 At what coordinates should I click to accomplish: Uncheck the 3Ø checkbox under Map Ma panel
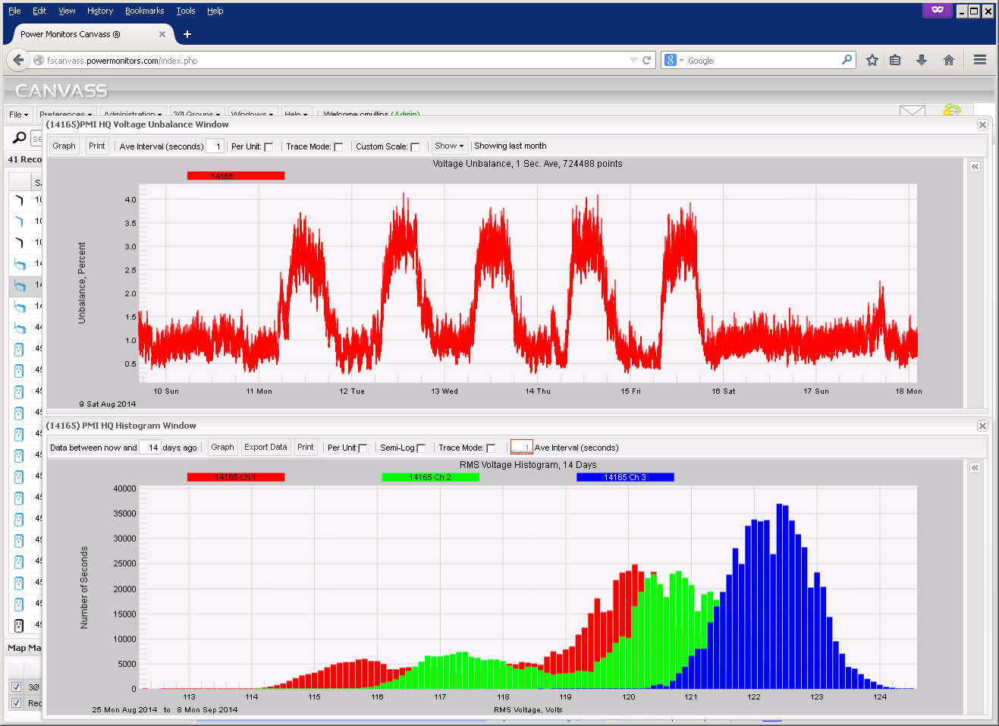click(x=17, y=687)
